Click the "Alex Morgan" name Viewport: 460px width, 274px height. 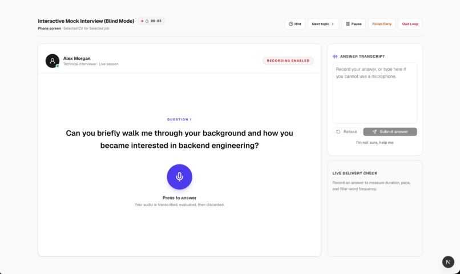77,58
